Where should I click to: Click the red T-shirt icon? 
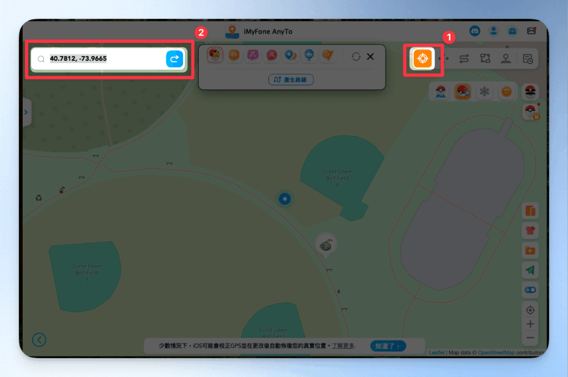pyautogui.click(x=530, y=230)
